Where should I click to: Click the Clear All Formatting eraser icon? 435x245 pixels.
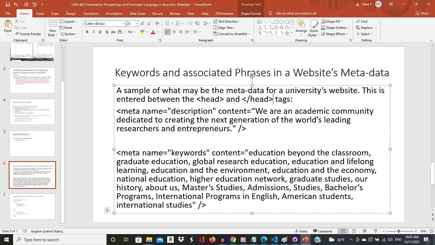pos(157,23)
